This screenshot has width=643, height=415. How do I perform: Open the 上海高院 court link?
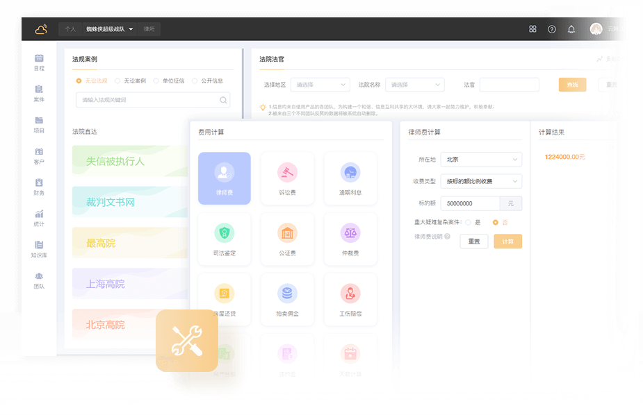click(131, 284)
